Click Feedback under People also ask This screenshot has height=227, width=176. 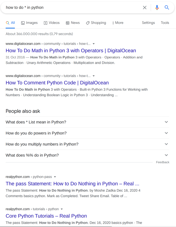(x=162, y=162)
